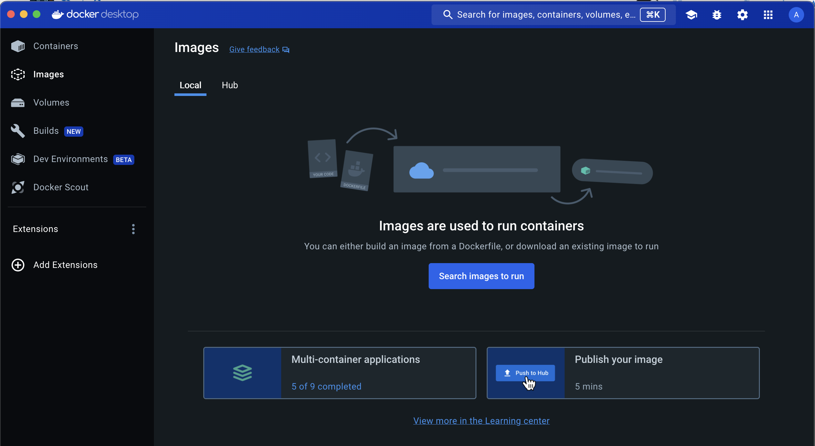
Task: Click the Push to Hub thumbnail
Action: click(525, 373)
